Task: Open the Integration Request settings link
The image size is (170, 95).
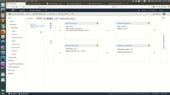Action: click(x=124, y=23)
